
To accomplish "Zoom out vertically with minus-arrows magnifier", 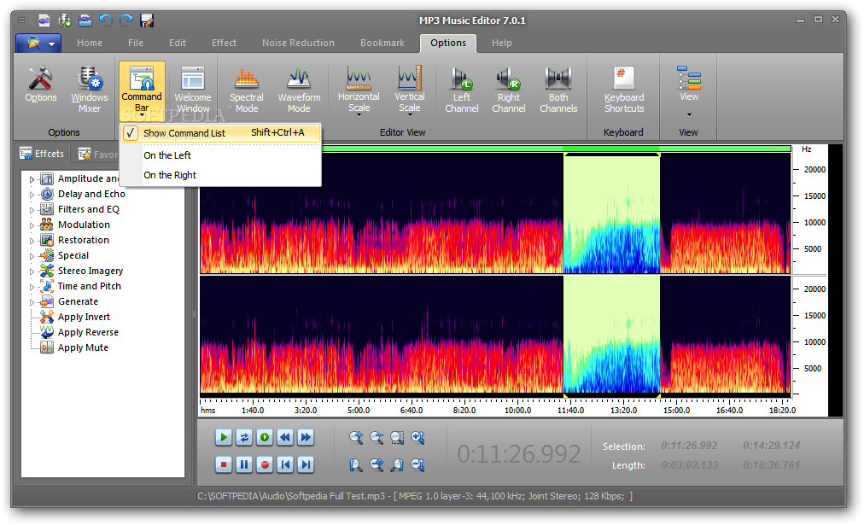I will (417, 465).
